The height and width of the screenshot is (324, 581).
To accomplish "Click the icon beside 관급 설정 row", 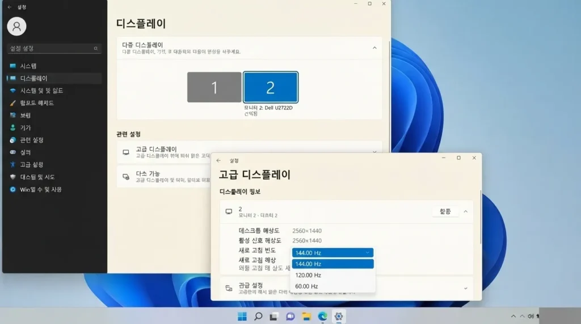I will point(229,288).
